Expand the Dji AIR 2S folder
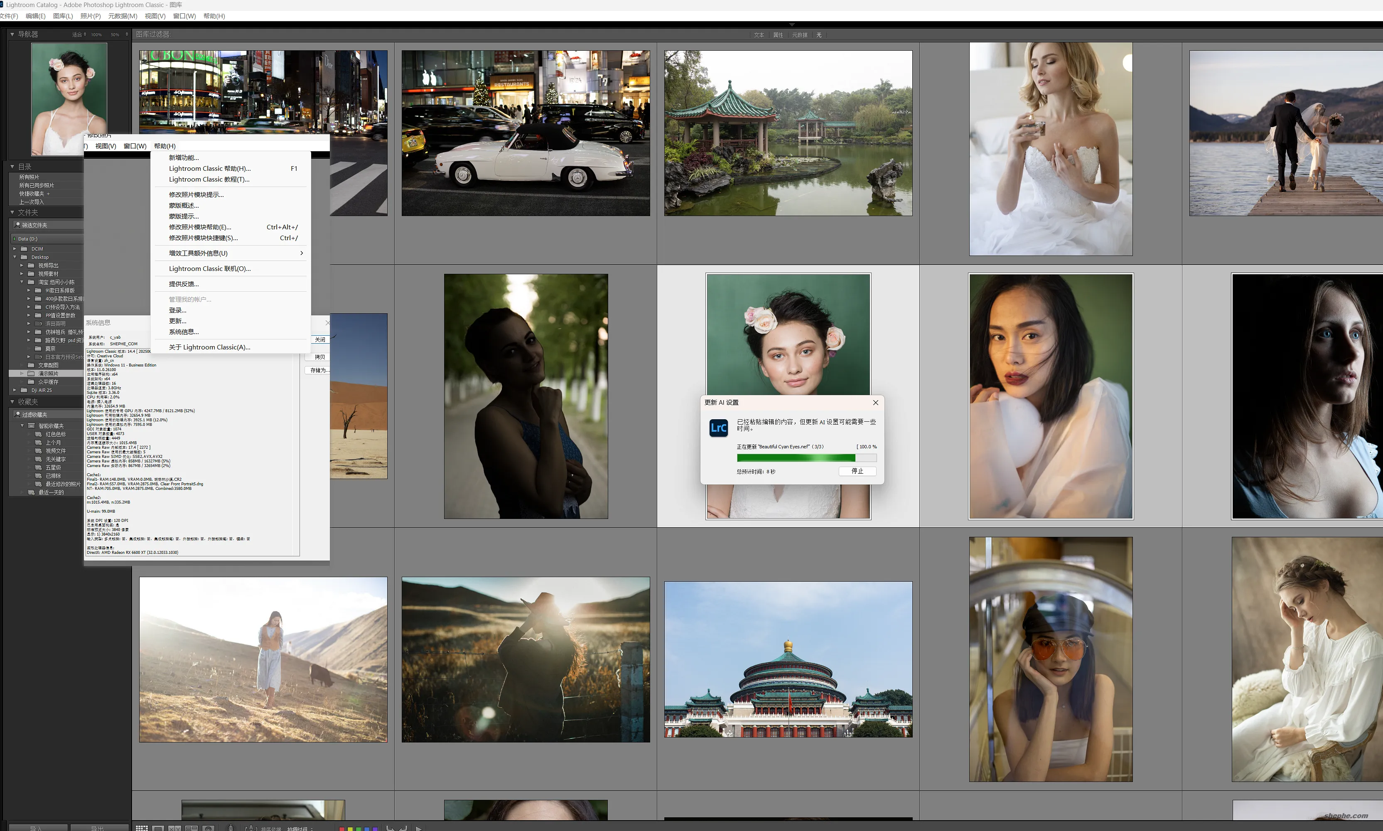The width and height of the screenshot is (1383, 831). click(15, 390)
